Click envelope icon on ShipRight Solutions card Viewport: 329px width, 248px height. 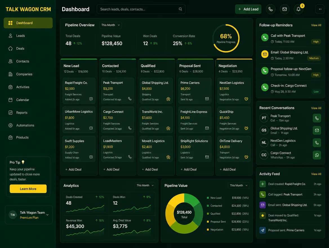tap(207, 157)
